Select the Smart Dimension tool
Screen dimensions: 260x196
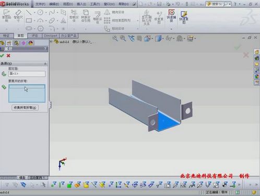(18, 16)
